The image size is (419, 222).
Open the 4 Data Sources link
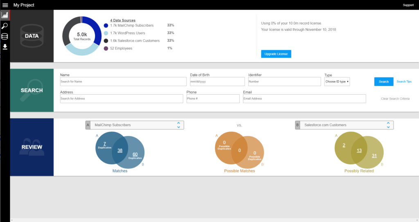123,20
